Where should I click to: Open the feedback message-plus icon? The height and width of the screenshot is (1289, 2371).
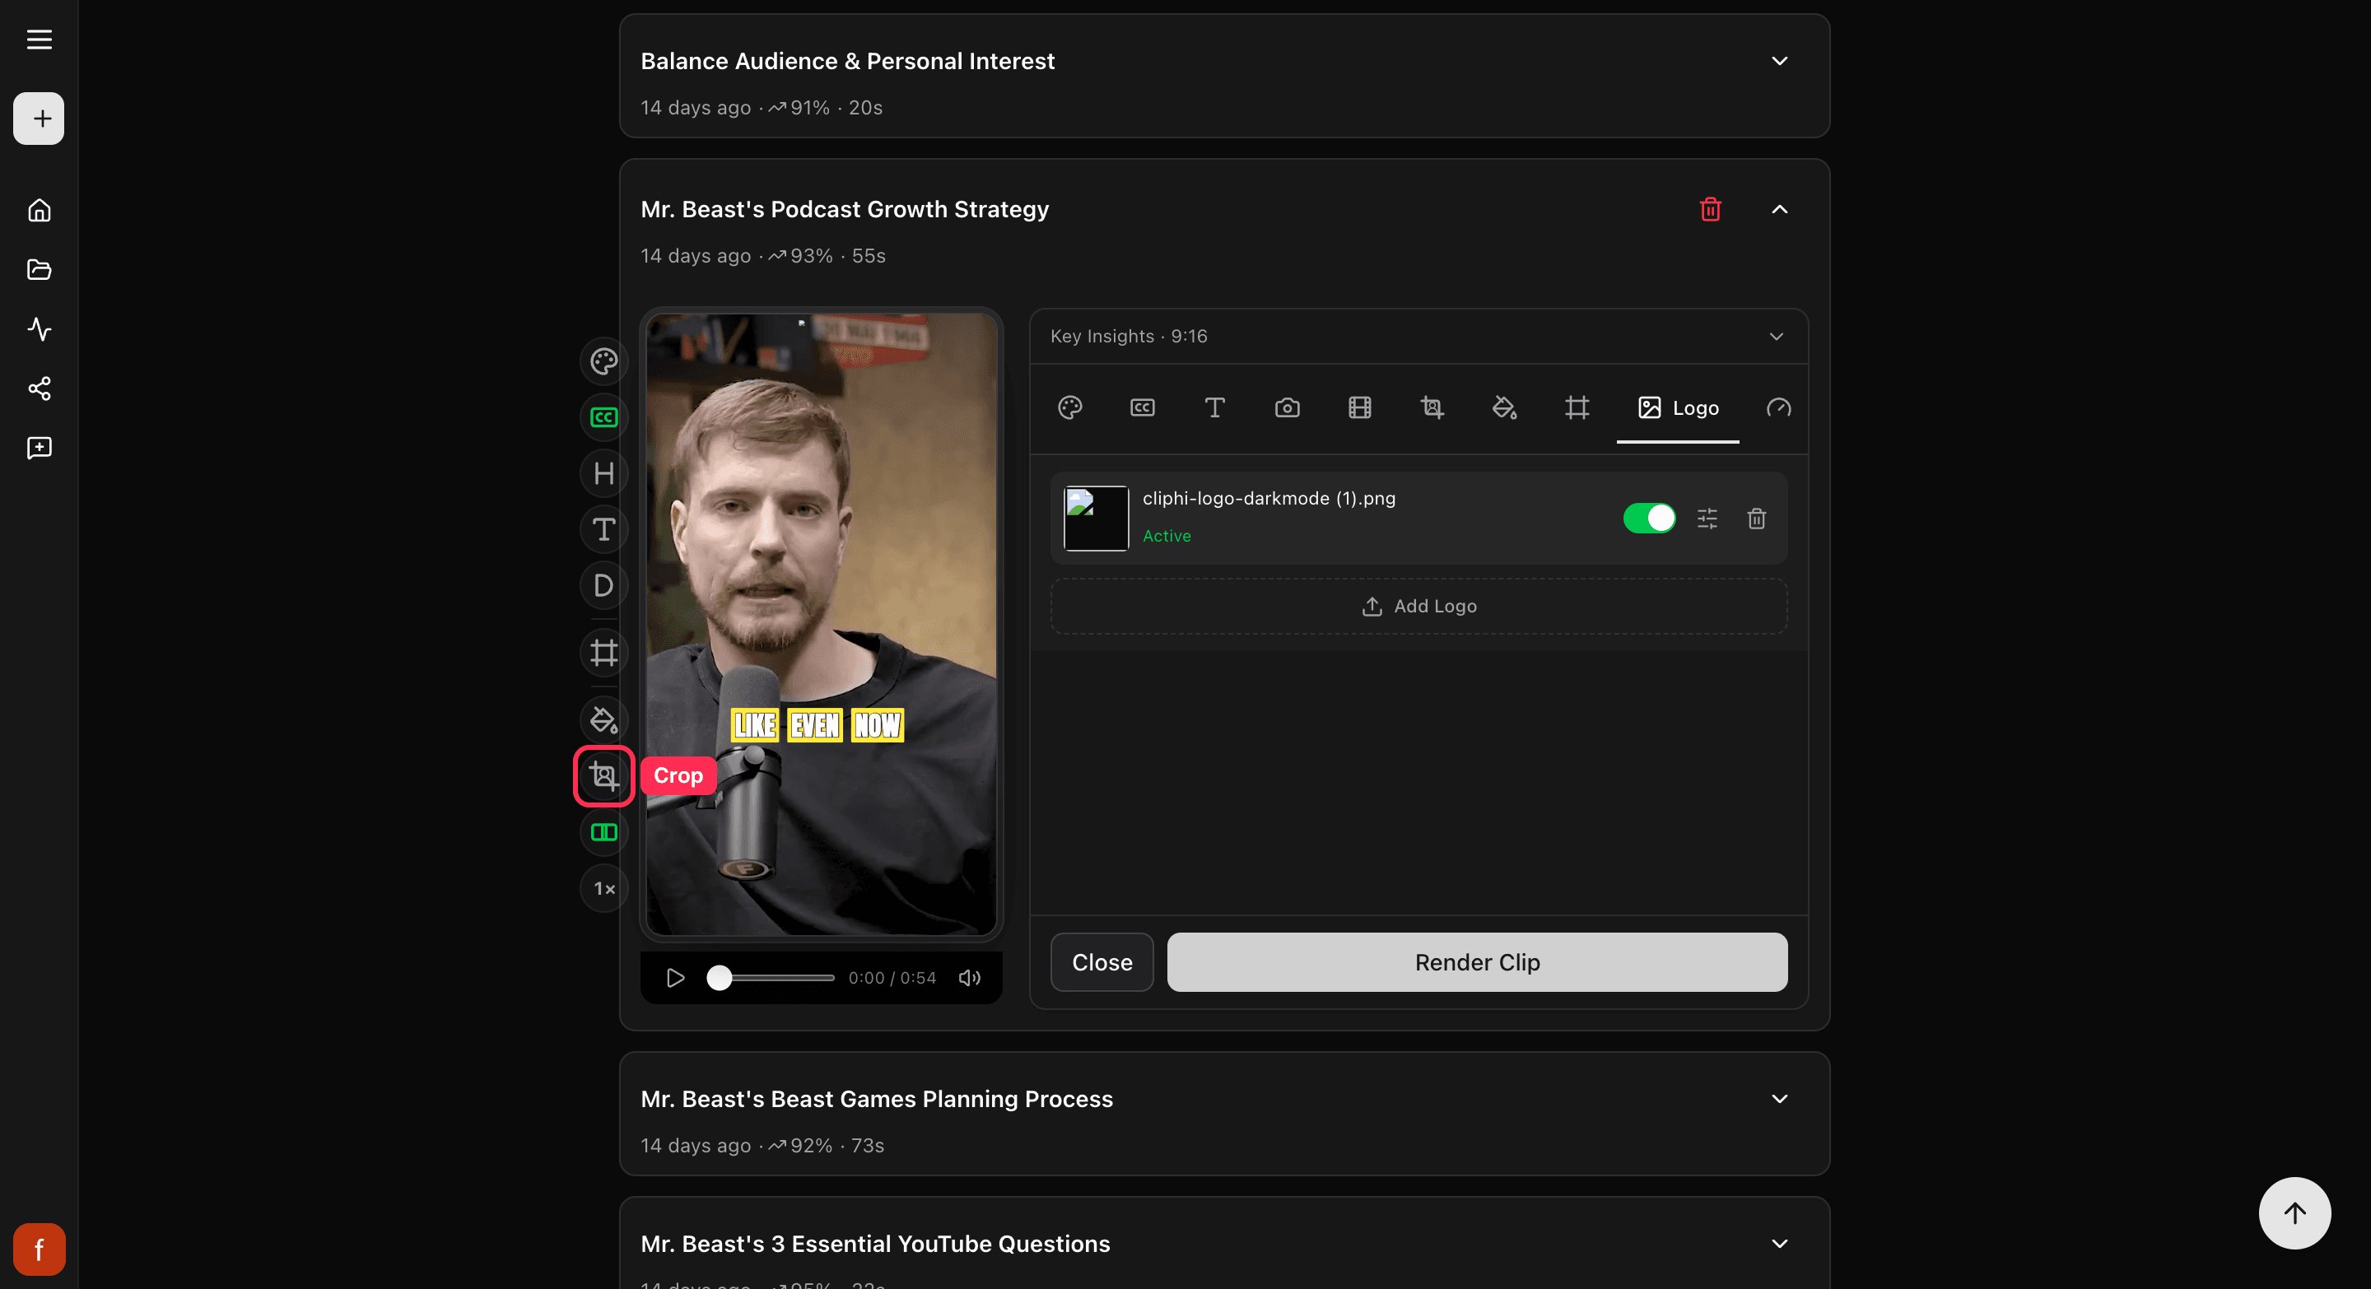pos(39,448)
